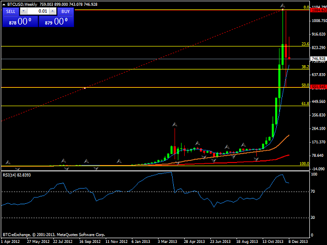This screenshot has width=327, height=245.
Task: Click the 18 Aug 2013 date label
Action: tap(247, 241)
